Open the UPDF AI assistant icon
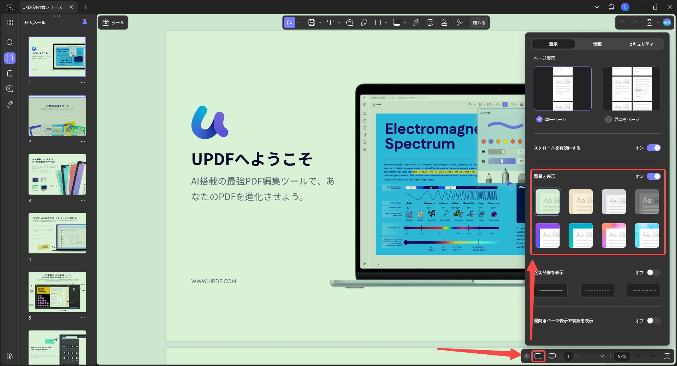This screenshot has width=677, height=366. point(667,23)
